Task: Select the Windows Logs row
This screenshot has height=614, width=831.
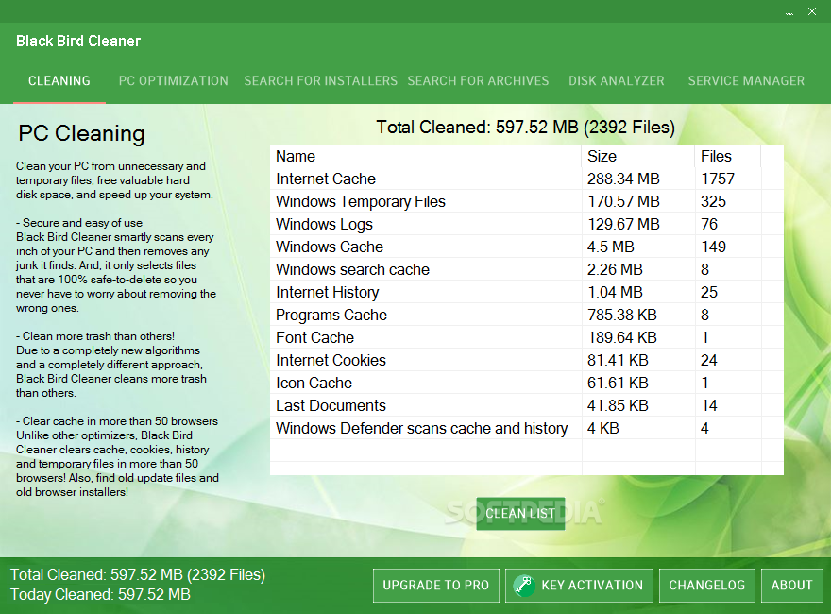Action: tap(527, 224)
